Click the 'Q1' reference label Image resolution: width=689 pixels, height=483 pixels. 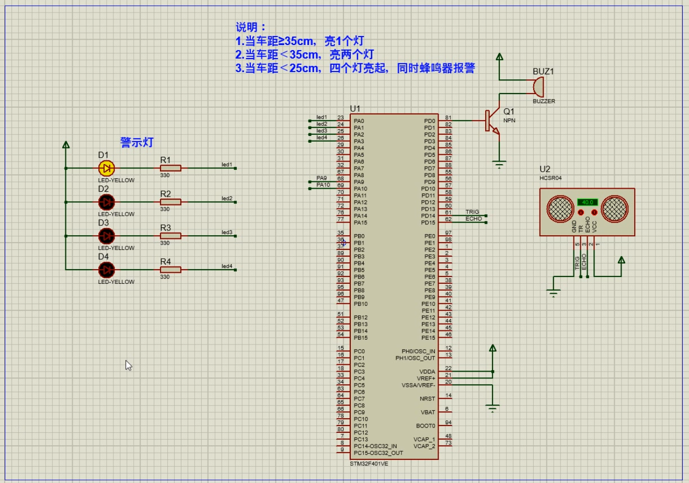pyautogui.click(x=509, y=111)
